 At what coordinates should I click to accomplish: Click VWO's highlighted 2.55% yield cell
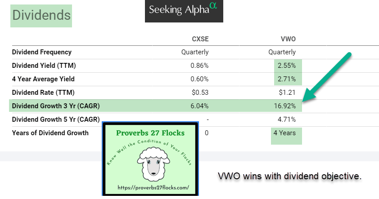[286, 66]
